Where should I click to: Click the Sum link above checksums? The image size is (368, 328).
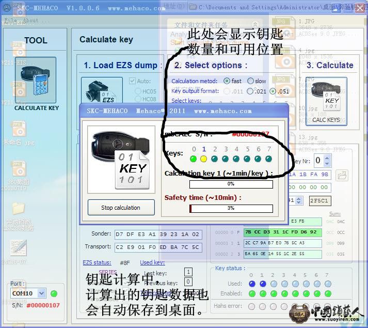335,213
